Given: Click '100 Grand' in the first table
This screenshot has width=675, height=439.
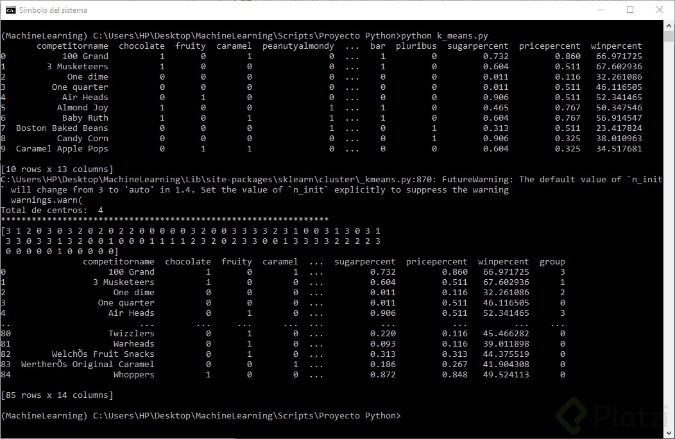Looking at the screenshot, I should pyautogui.click(x=85, y=56).
